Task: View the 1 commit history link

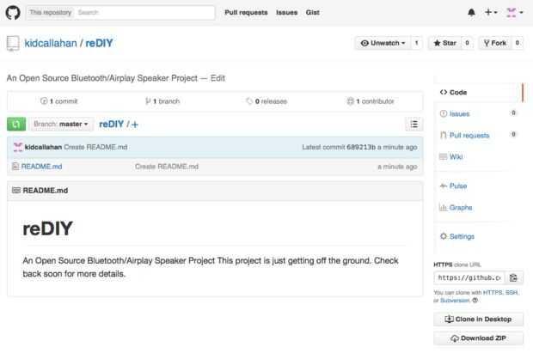Action: tap(59, 101)
